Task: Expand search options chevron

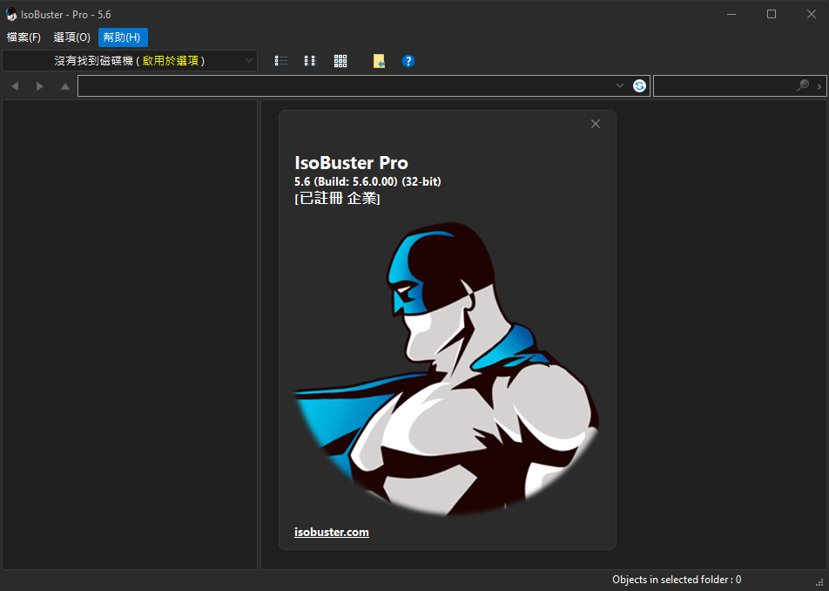Action: coord(819,86)
